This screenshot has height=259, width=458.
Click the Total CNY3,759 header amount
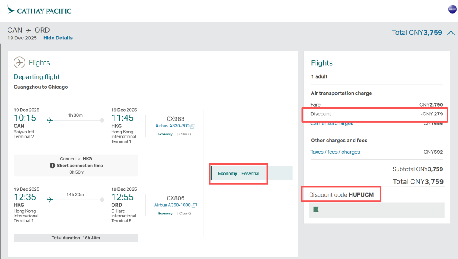click(417, 33)
